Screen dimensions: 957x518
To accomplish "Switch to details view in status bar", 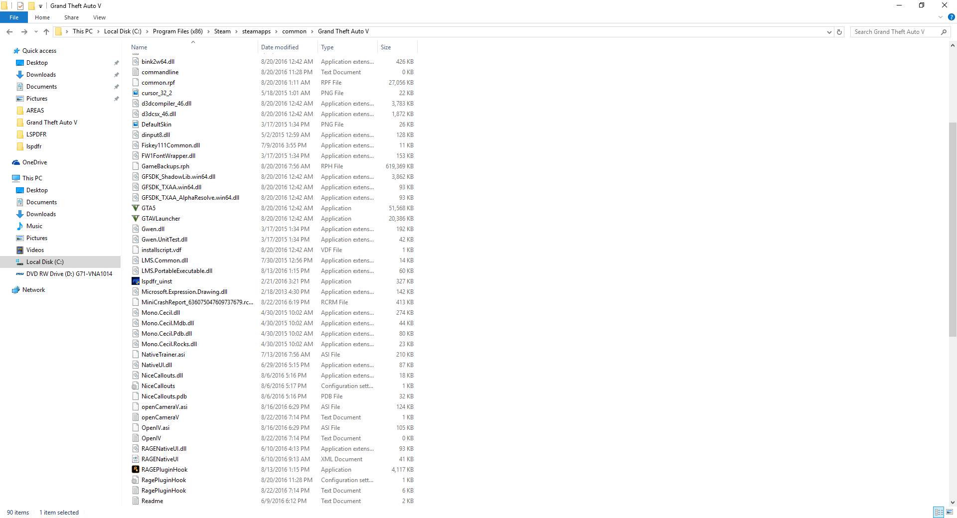I will pos(939,512).
